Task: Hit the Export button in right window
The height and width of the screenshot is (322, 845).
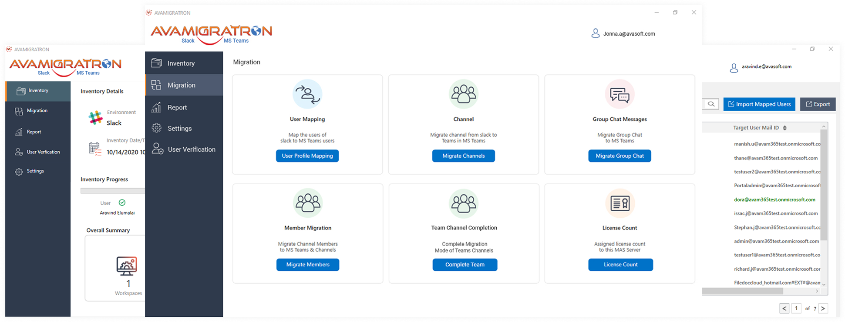Action: click(x=818, y=104)
